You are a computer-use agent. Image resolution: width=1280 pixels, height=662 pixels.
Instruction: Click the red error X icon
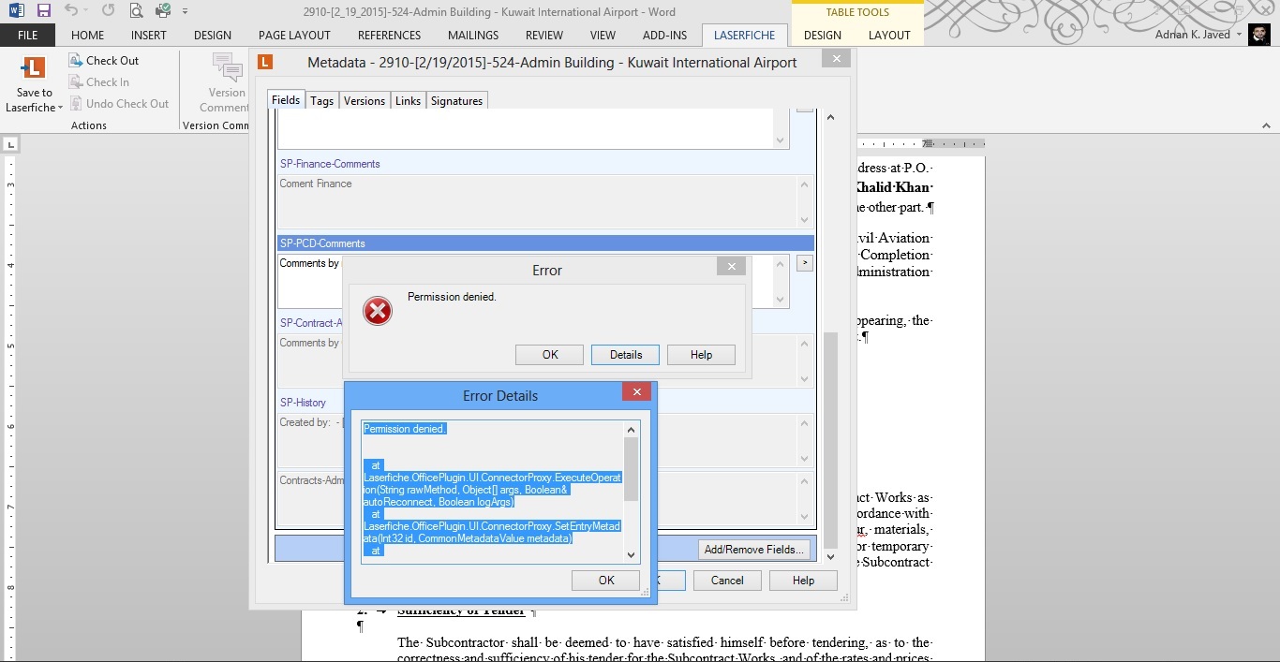point(378,311)
